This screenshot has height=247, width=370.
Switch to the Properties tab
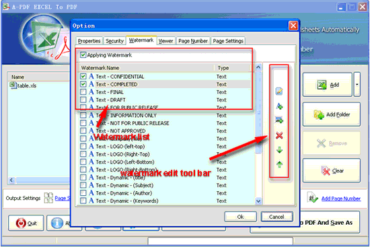[x=89, y=41]
